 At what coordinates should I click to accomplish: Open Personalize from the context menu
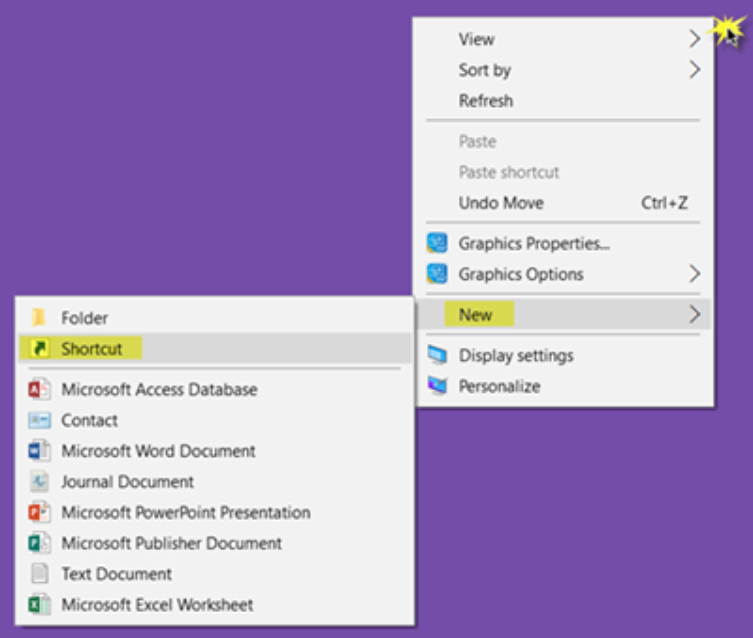(499, 386)
